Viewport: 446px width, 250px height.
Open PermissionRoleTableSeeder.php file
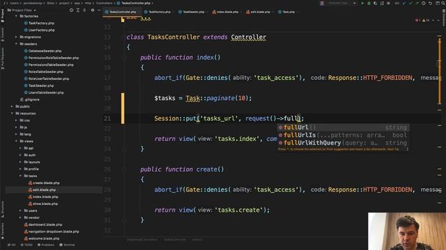[x=52, y=58]
